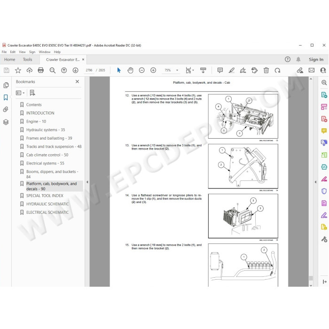Print the document
Image resolution: width=329 pixels, height=329 pixels.
[x=41, y=70]
